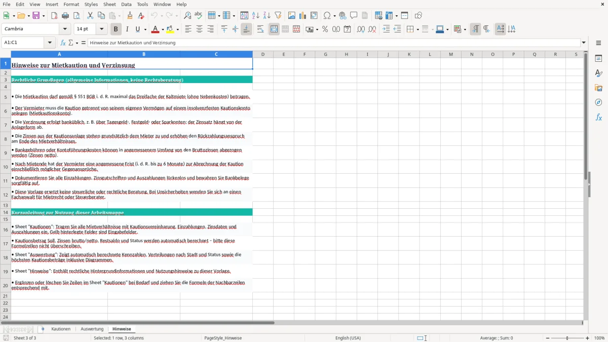Open the Sidebar Gallery deck
Screen dimensions: 608x342
point(598,88)
